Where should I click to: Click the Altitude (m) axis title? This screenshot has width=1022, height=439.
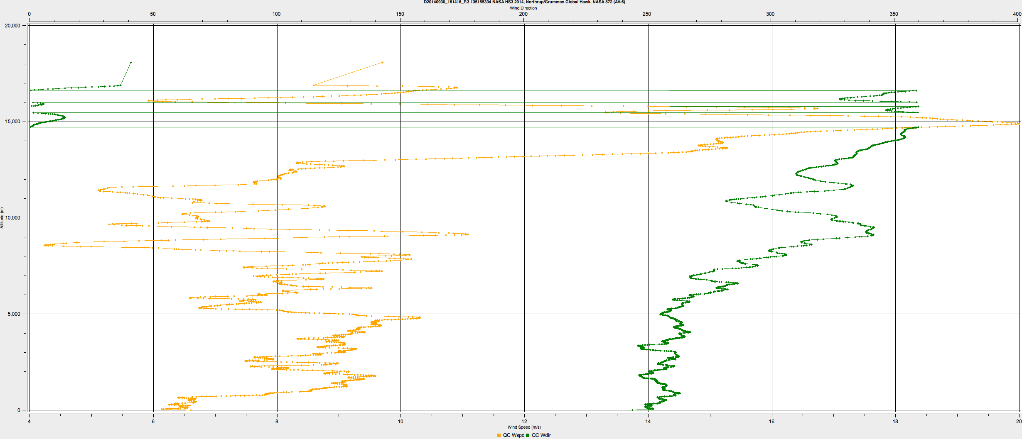[2, 218]
